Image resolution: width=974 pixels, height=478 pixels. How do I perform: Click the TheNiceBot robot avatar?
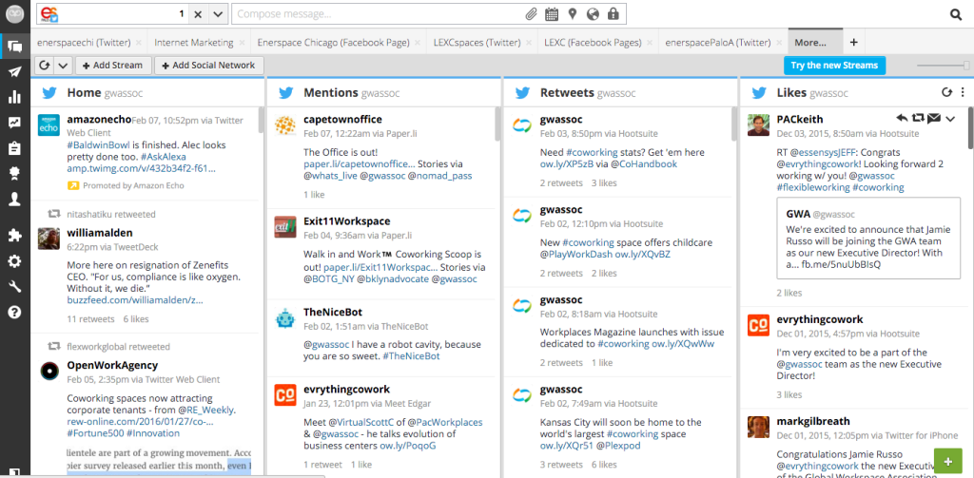pos(285,318)
